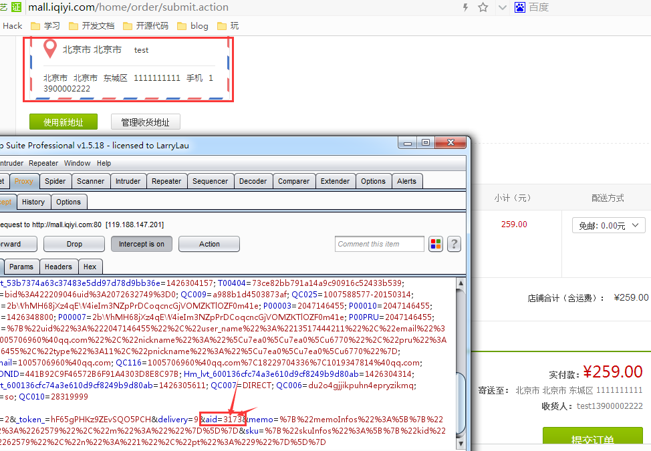Switch to the Decoder tab

(x=253, y=181)
